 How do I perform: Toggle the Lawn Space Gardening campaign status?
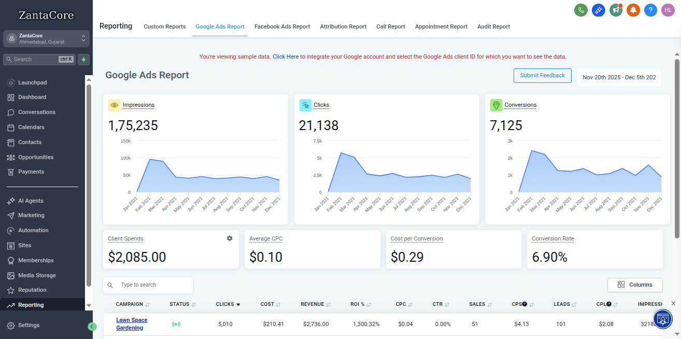(x=176, y=323)
